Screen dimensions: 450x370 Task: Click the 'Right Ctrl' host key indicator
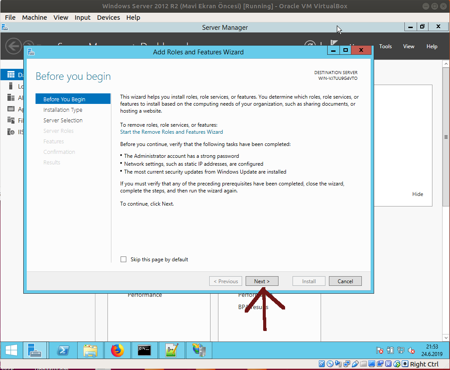tap(424, 364)
